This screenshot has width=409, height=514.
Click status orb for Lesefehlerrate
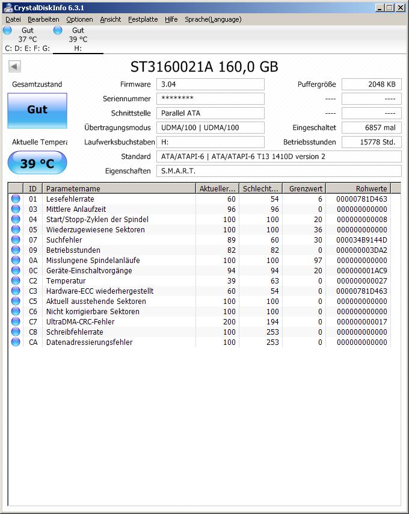point(16,199)
